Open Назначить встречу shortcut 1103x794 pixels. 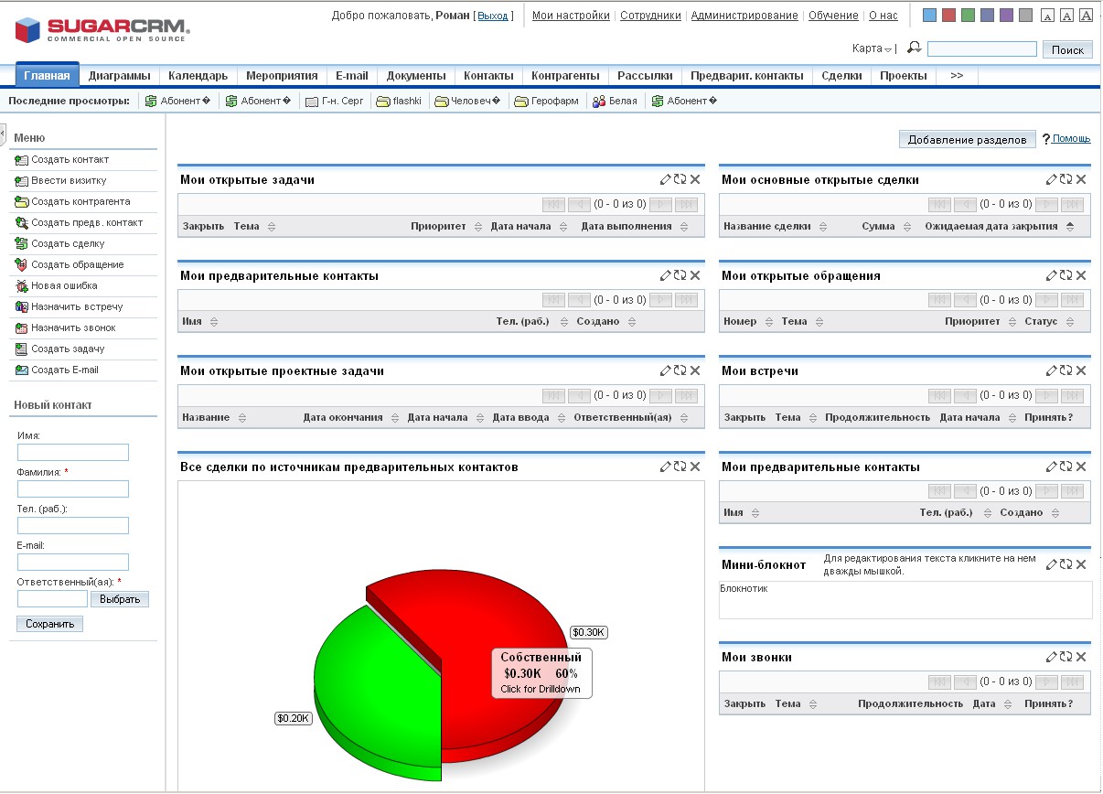pyautogui.click(x=77, y=306)
